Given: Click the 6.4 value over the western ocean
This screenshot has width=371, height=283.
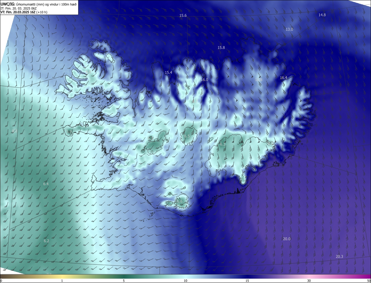Looking at the screenshot, I should point(46,184).
